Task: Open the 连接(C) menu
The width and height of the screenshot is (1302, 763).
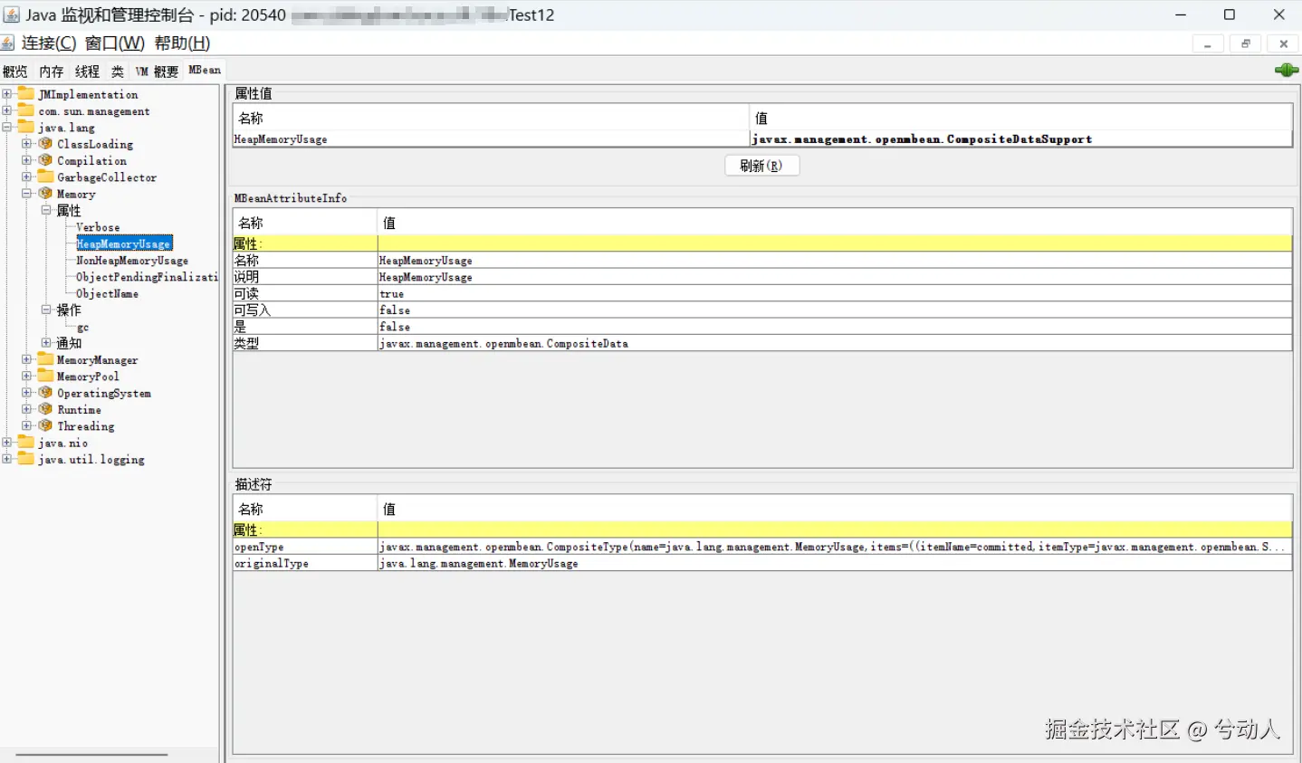Action: coord(49,43)
